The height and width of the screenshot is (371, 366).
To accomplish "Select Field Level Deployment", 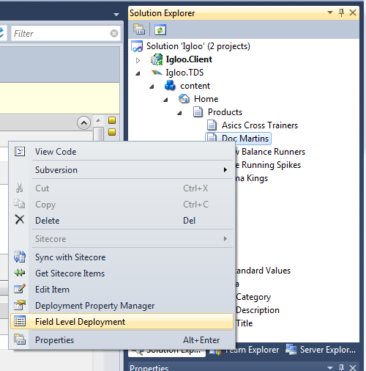I will click(122, 322).
